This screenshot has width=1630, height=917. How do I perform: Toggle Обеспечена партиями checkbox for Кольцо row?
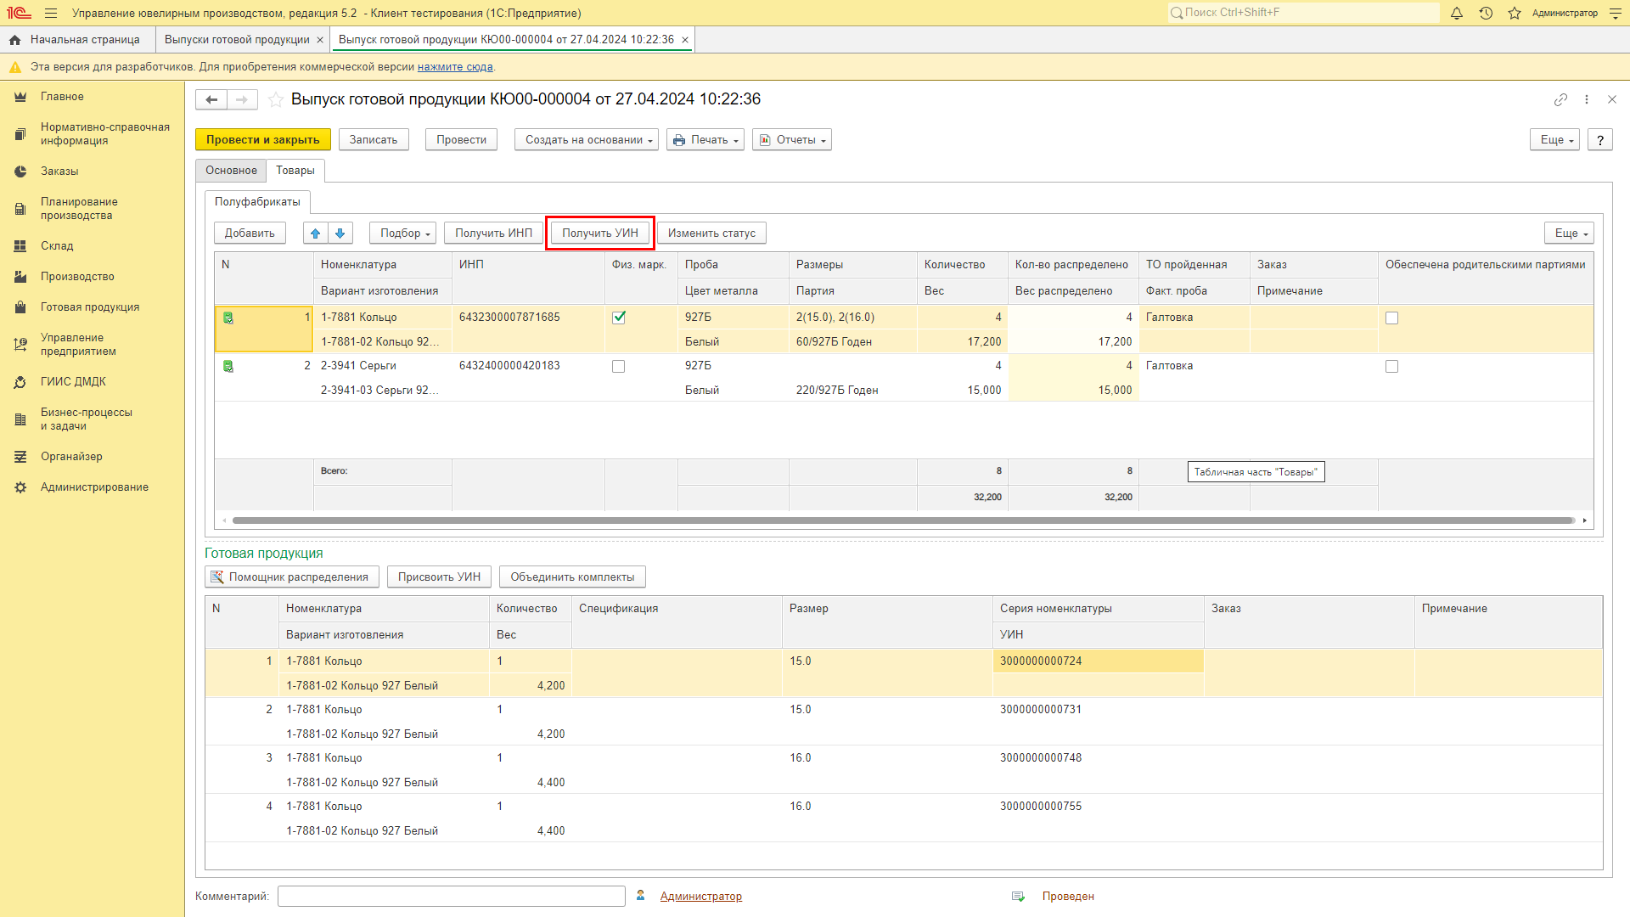[1391, 318]
